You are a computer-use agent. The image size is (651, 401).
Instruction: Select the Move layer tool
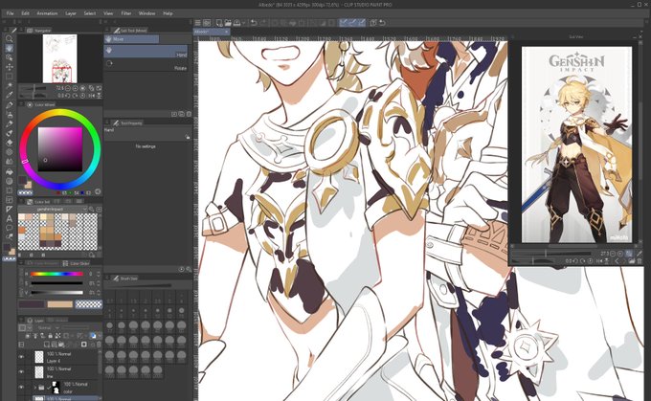10,67
